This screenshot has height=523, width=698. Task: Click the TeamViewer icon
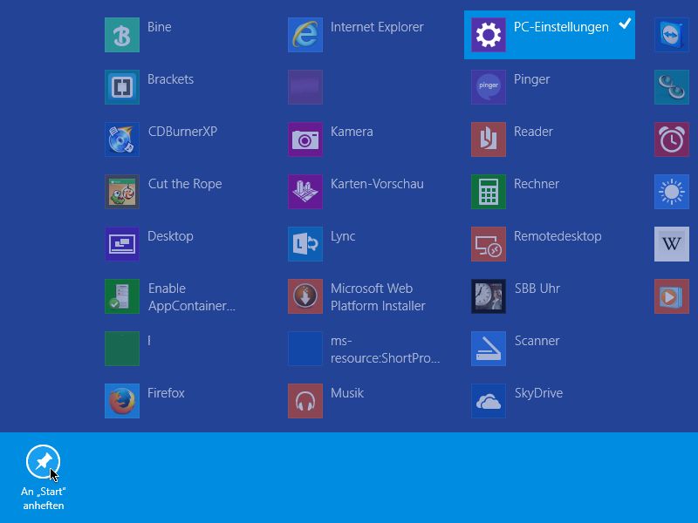(x=672, y=35)
